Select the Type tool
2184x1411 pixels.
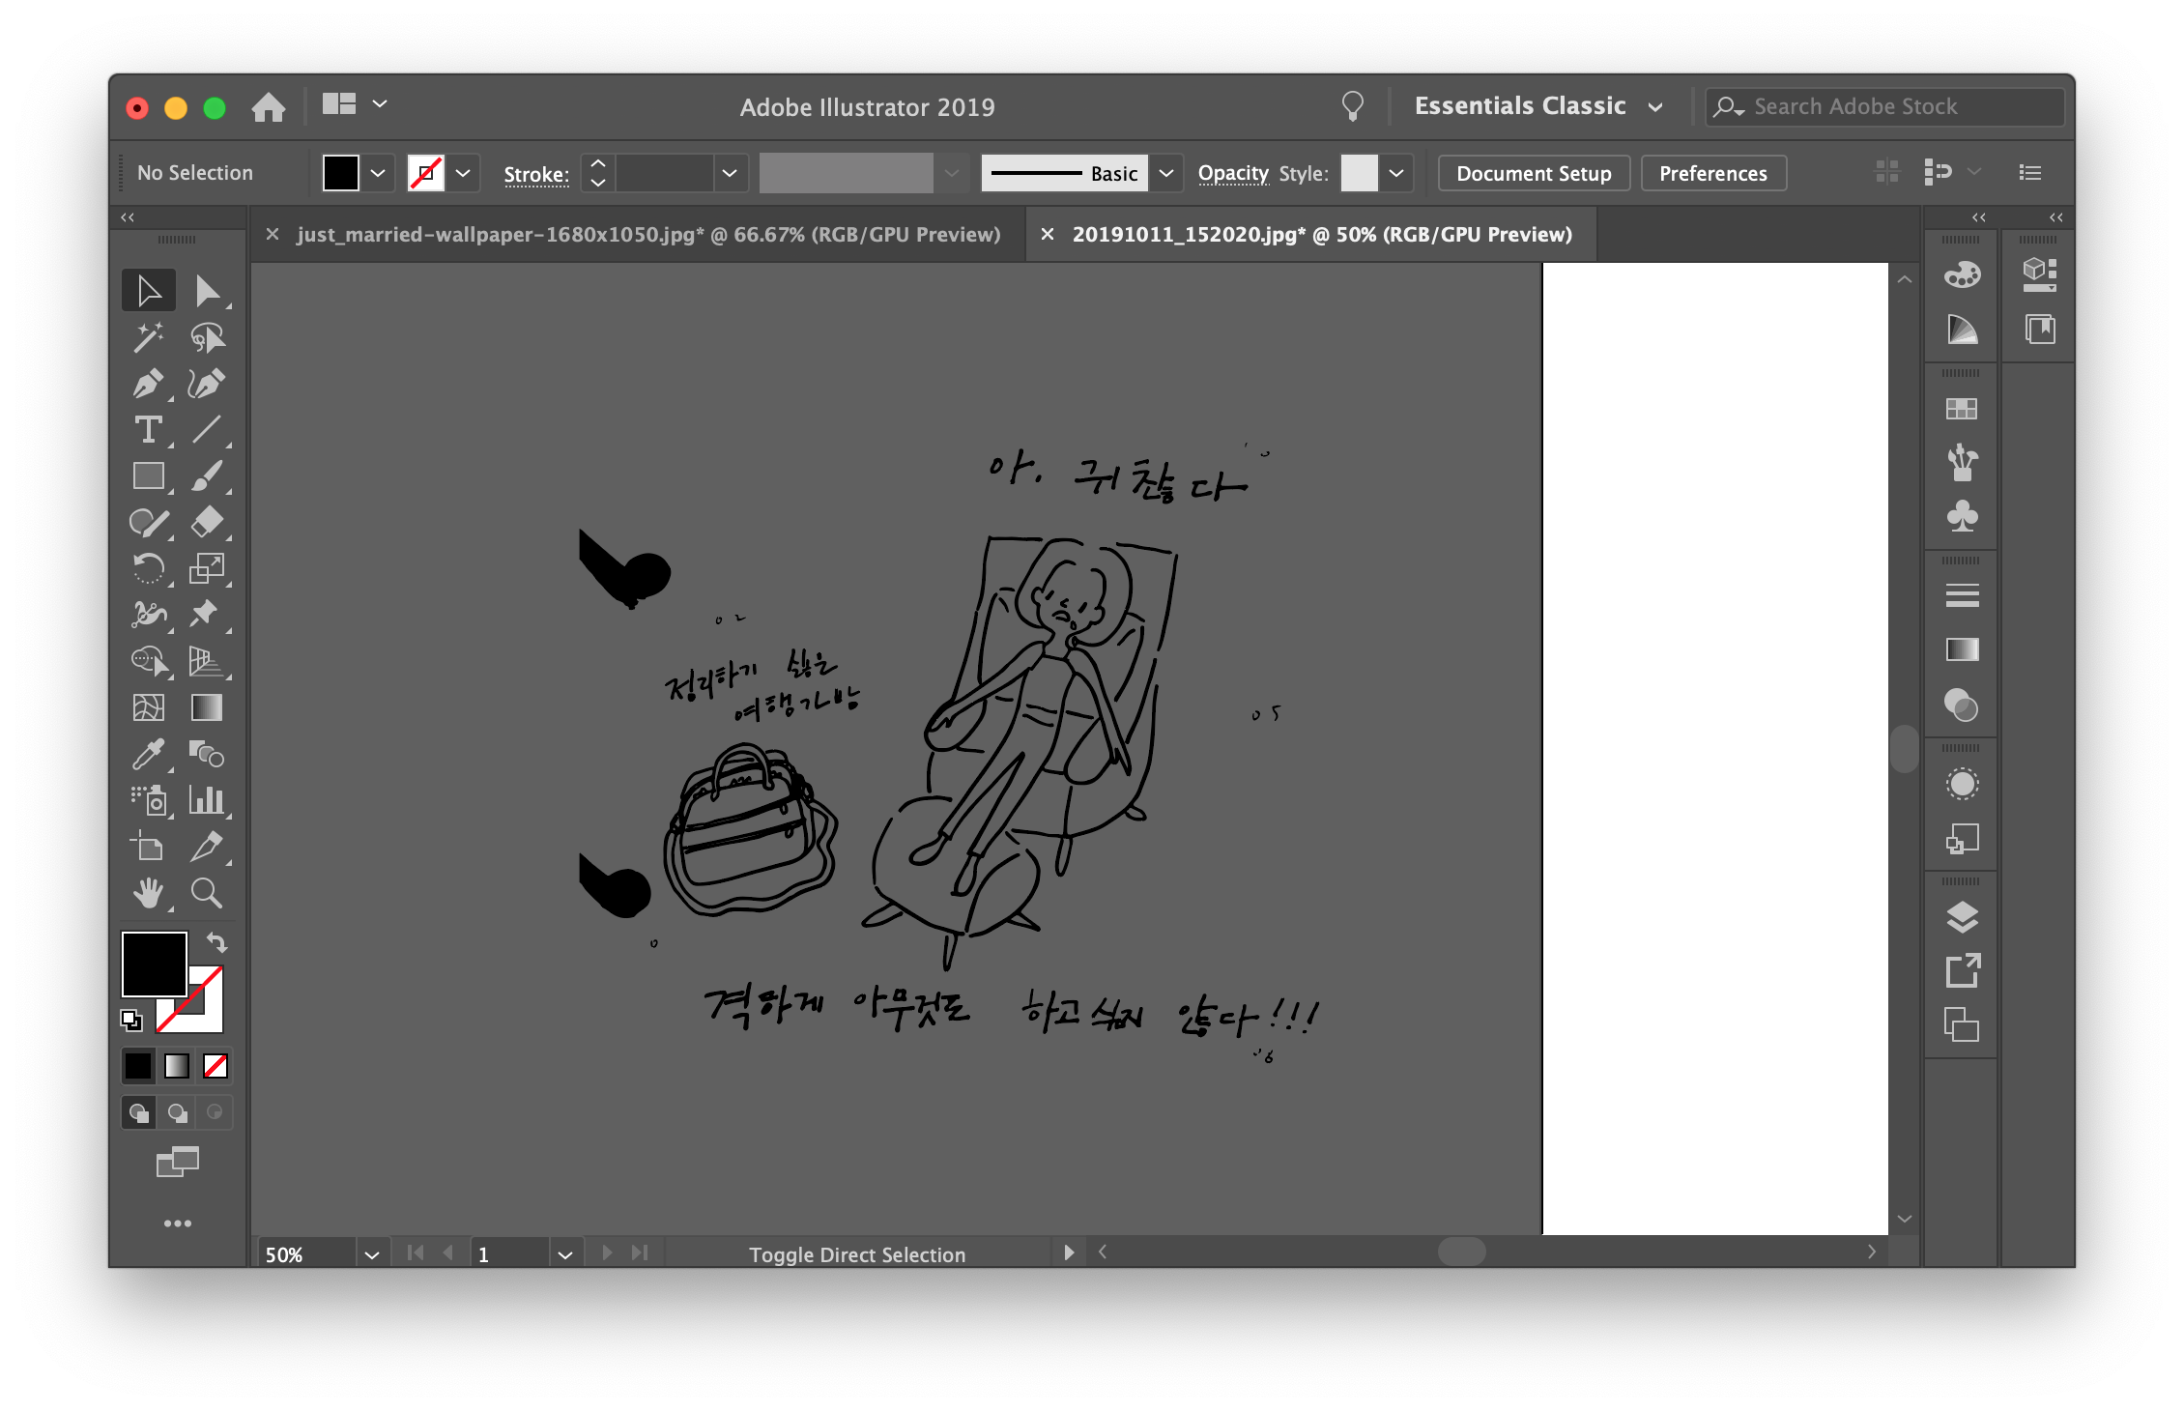(147, 430)
